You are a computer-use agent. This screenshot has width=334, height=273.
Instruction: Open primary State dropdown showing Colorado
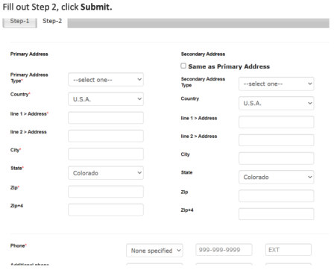pos(106,173)
